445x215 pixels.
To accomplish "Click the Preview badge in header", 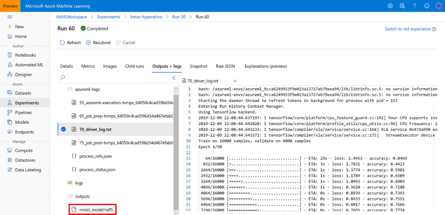I will (x=10, y=6).
